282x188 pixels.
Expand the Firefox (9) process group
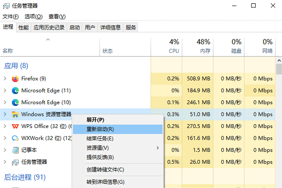tap(5, 78)
